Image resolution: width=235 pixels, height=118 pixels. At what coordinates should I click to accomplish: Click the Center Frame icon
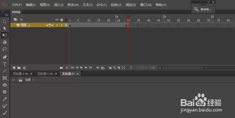(x=98, y=68)
